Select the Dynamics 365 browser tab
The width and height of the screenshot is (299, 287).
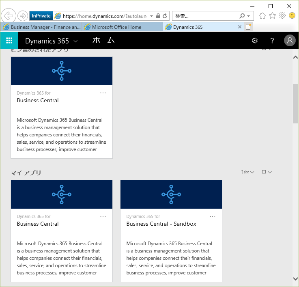pyautogui.click(x=203, y=27)
